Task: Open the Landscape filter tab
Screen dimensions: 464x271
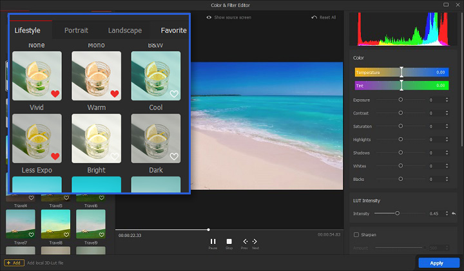Action: 125,30
